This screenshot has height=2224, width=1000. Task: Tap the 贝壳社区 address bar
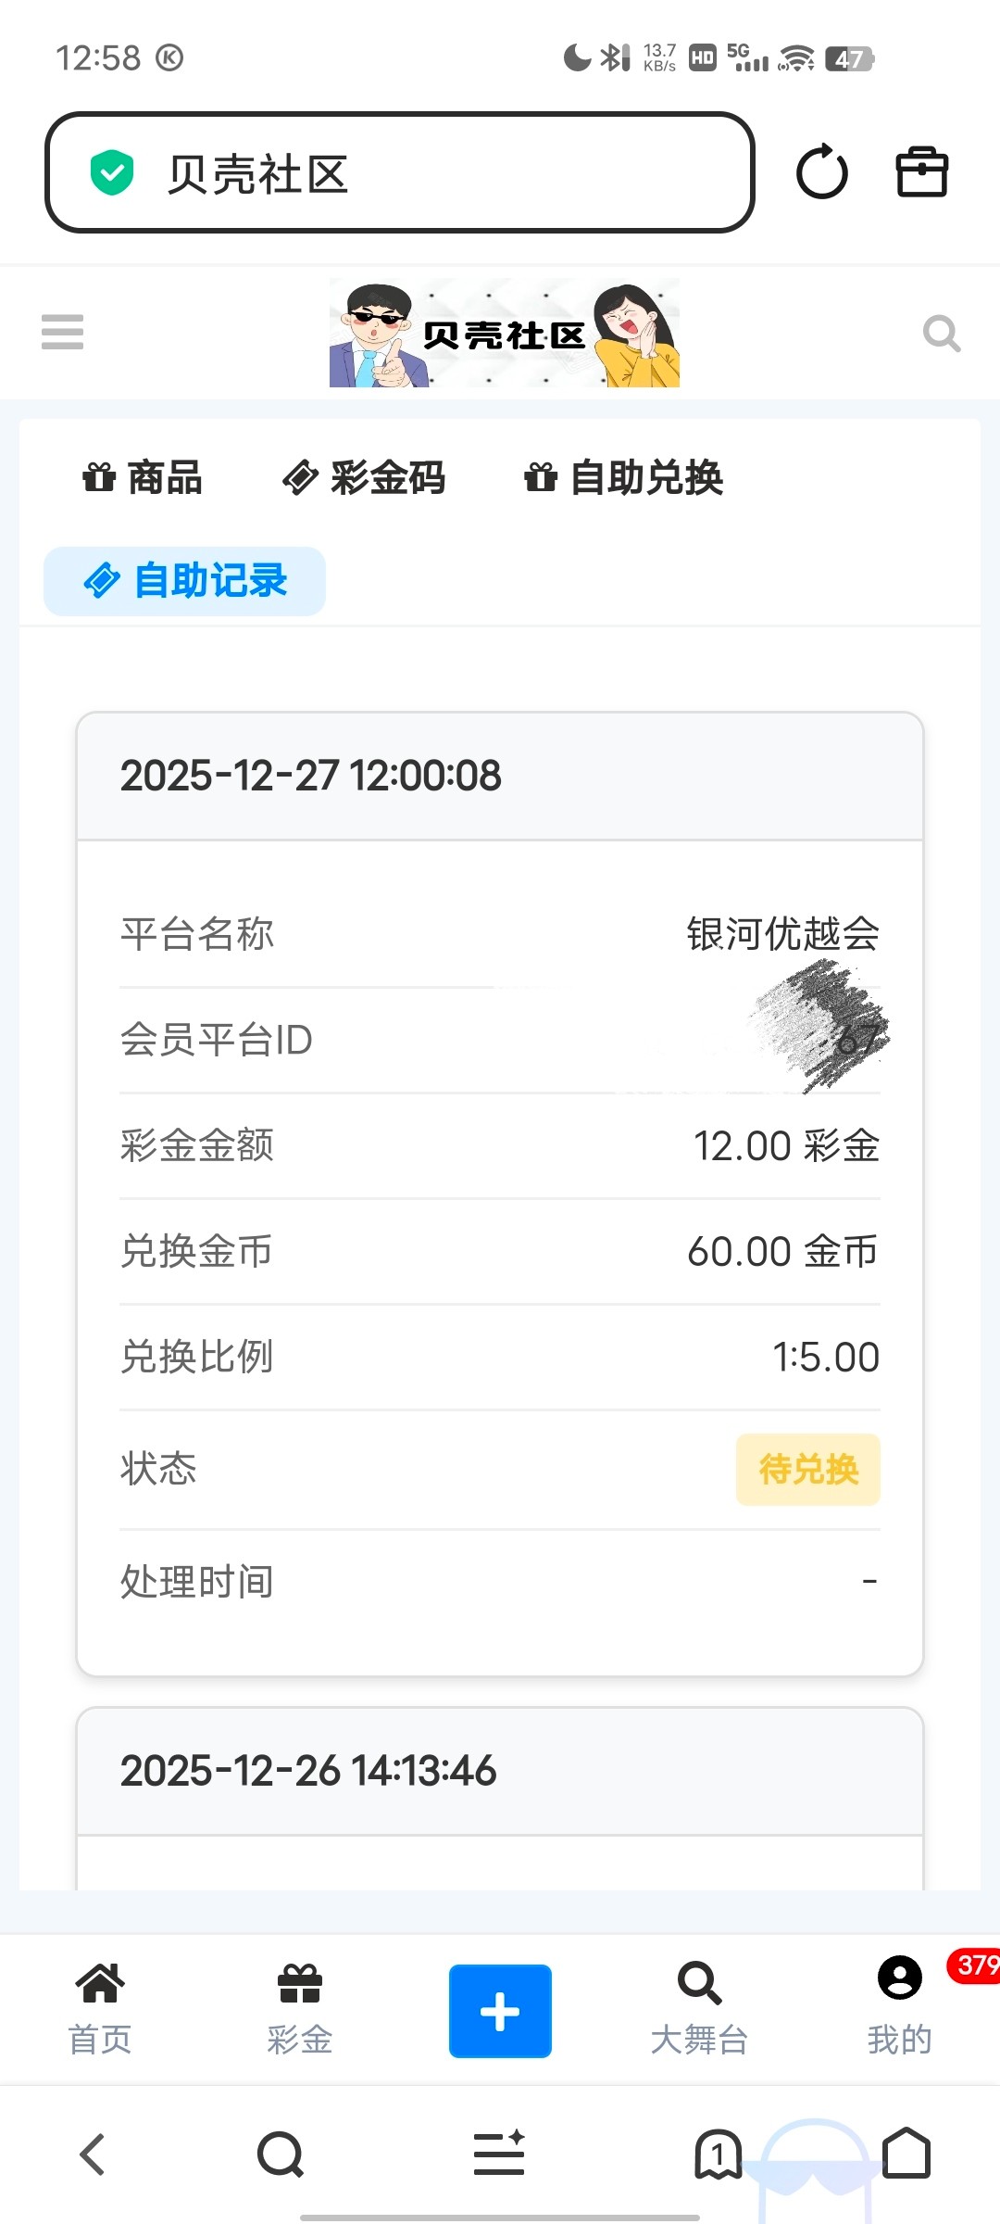pos(399,173)
